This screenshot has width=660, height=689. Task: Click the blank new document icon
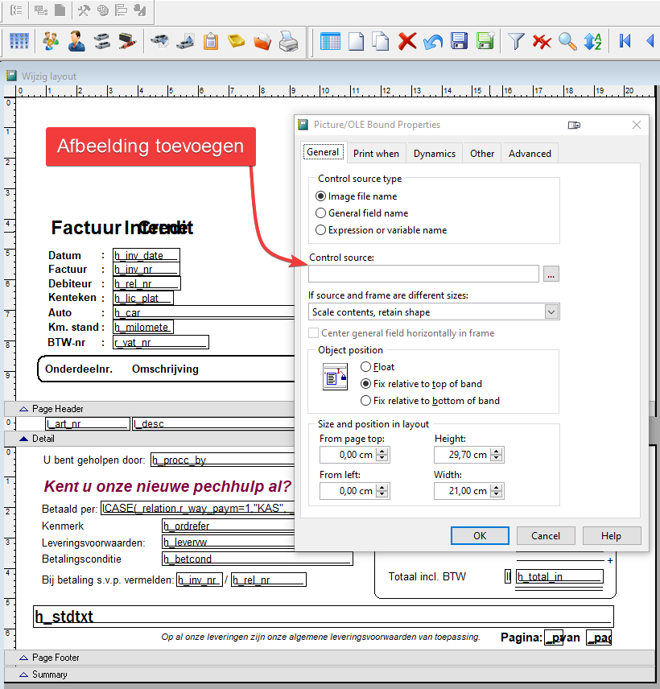pos(356,41)
